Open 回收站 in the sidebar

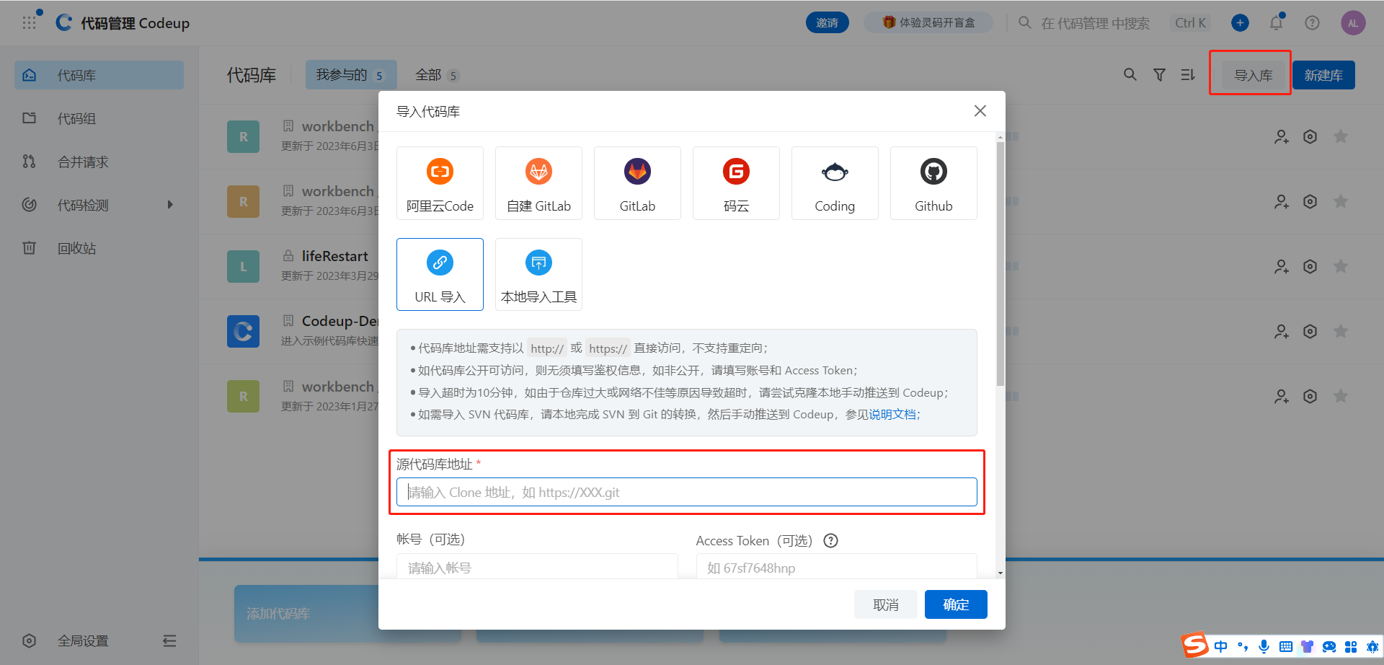click(x=99, y=248)
